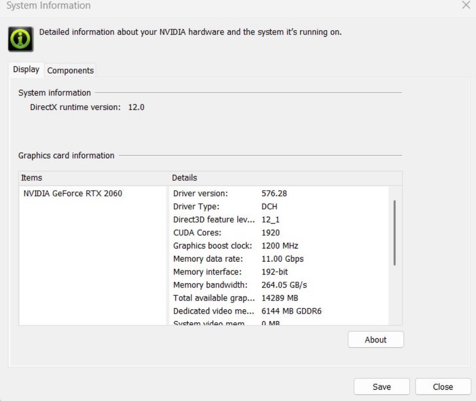The width and height of the screenshot is (476, 401).
Task: Click the Items column header
Action: coord(32,177)
